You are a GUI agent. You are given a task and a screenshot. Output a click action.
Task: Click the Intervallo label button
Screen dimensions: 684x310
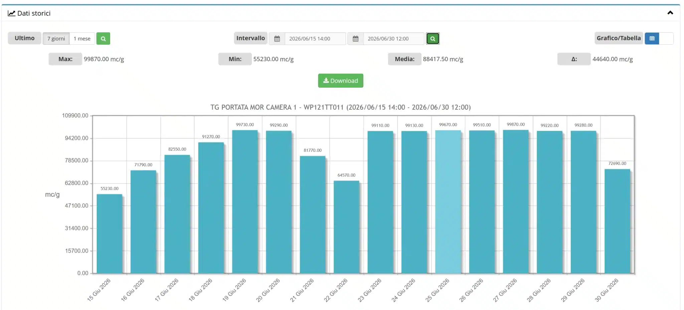pyautogui.click(x=250, y=38)
